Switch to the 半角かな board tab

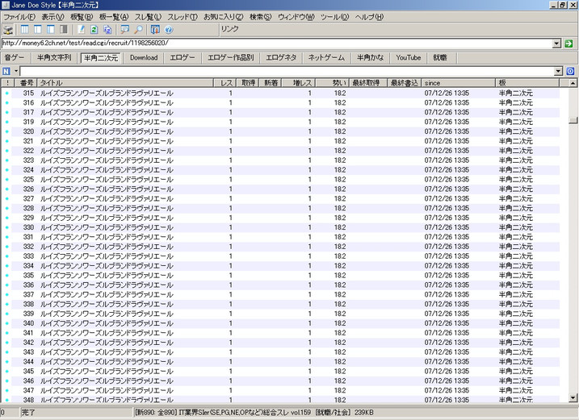[x=370, y=58]
